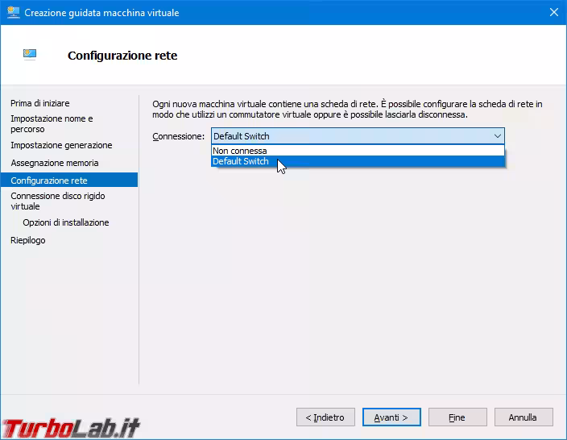Screen dimensions: 567x440
Task: Open the Impostazione nome e percorso step
Action: (x=52, y=123)
